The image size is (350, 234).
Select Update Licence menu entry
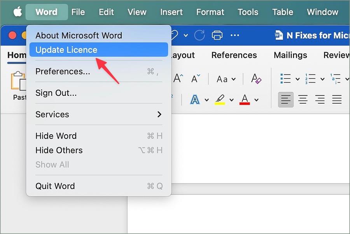[x=99, y=50]
